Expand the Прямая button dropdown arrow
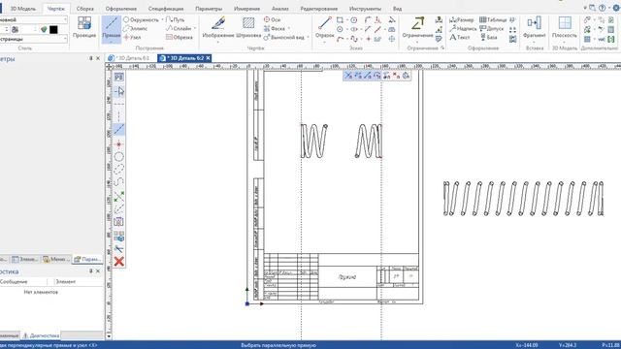Viewport: 621px width, 349px height. point(112,41)
